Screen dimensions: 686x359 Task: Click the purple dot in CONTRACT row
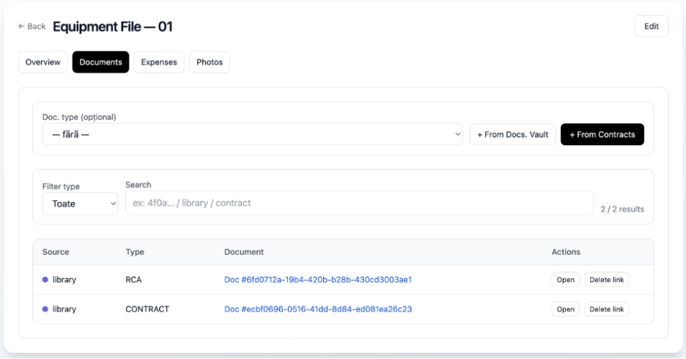45,309
